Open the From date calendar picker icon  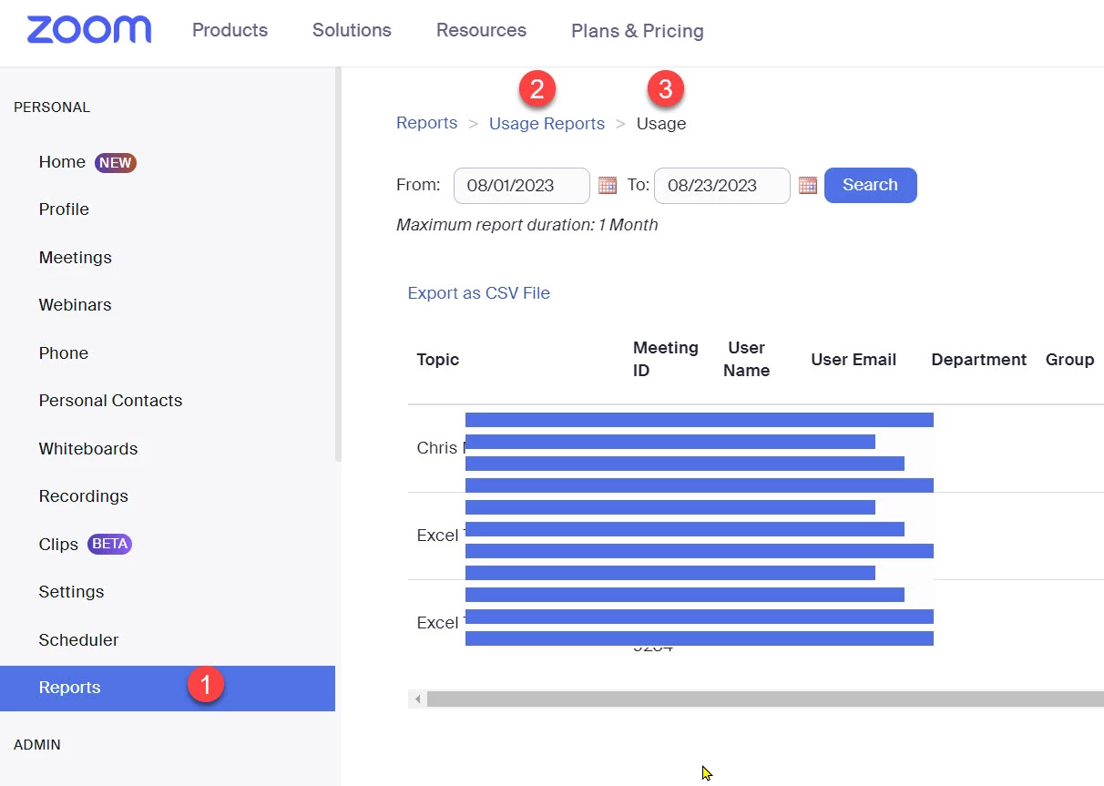608,185
